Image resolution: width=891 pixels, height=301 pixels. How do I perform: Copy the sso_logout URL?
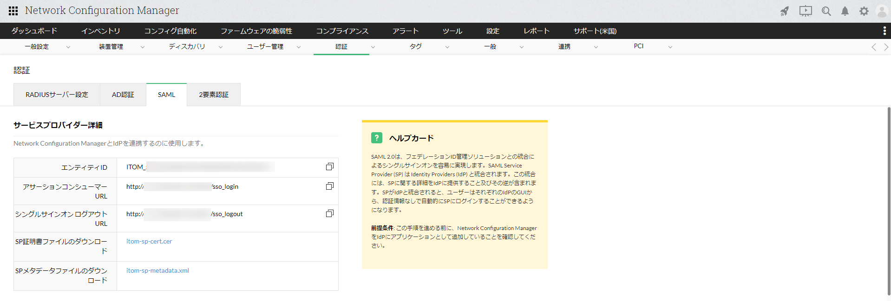329,213
